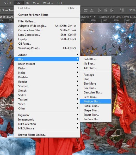Click the distribute horizontal centers icon
The image size is (136, 155).
pyautogui.click(x=106, y=10)
